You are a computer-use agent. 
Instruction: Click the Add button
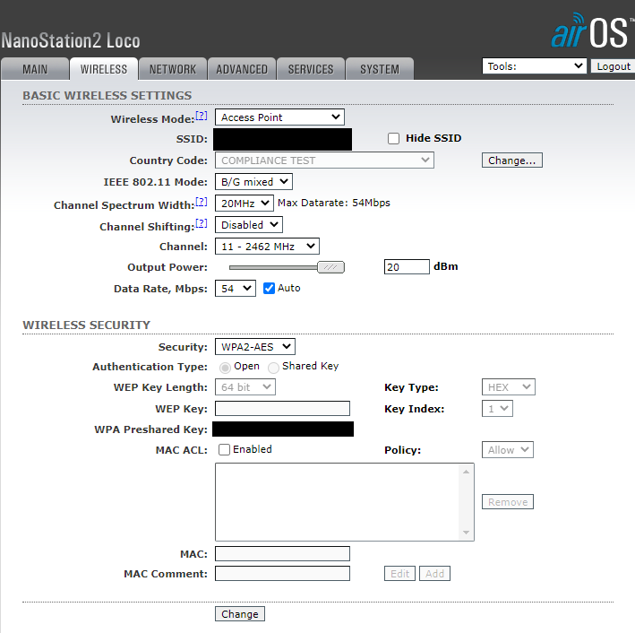[434, 574]
